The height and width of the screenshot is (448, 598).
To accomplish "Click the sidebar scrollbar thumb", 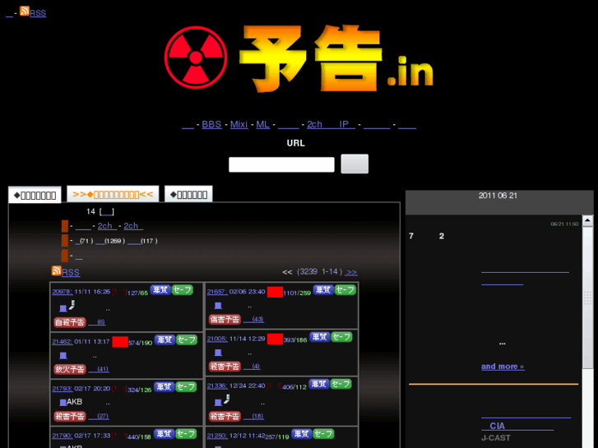I will pos(587,298).
